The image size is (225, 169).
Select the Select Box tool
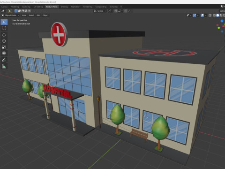4,22
